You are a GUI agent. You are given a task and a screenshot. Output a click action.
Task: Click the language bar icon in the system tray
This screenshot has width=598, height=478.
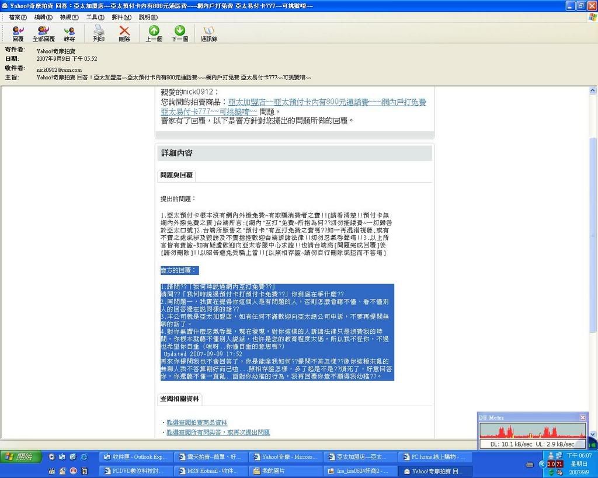(x=530, y=464)
